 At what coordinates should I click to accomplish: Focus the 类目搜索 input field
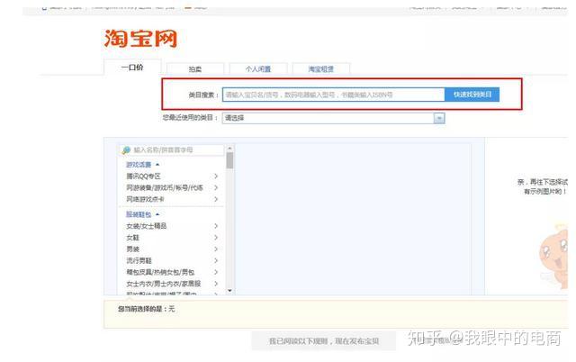pyautogui.click(x=334, y=95)
